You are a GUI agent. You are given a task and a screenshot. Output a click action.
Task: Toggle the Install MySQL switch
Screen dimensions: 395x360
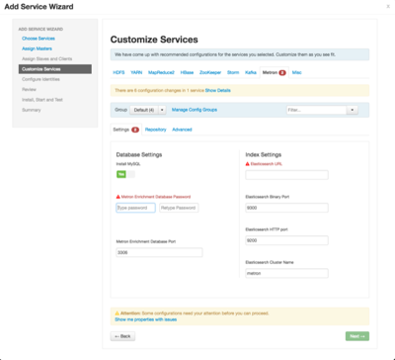pyautogui.click(x=125, y=174)
